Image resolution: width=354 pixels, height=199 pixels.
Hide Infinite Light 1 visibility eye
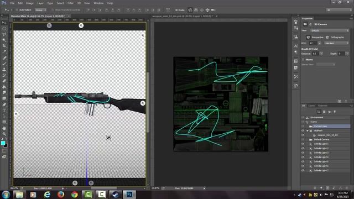[x=303, y=144]
